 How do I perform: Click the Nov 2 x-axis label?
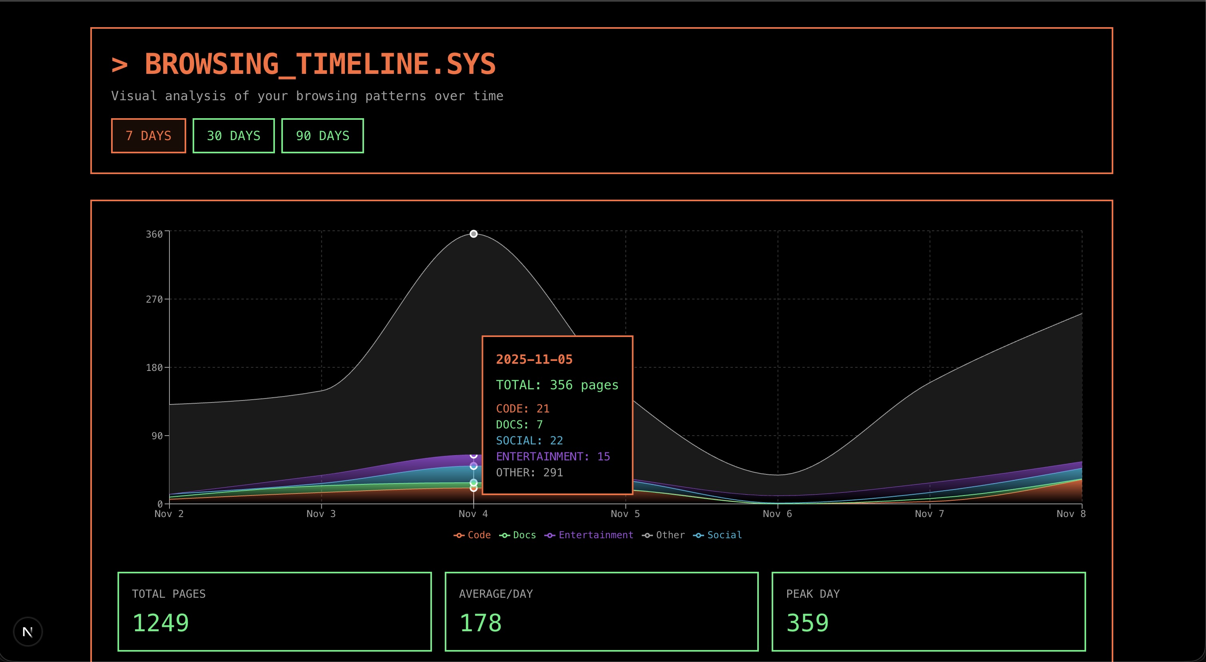coord(169,514)
